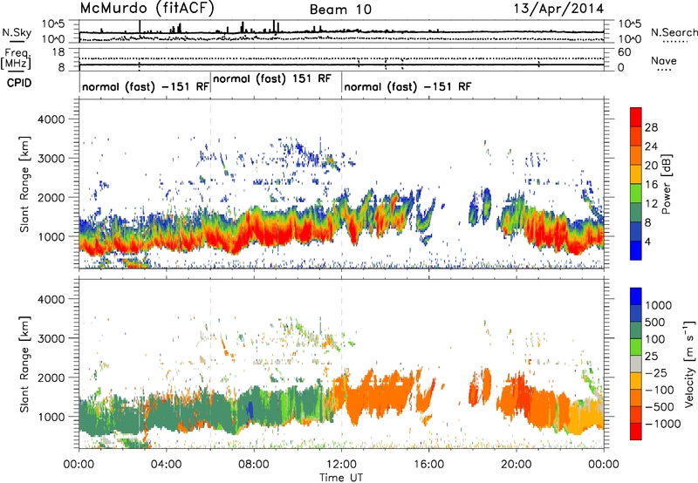Select the dark green 100–500 velocity colorbar segment
The image size is (698, 483).
coord(636,330)
